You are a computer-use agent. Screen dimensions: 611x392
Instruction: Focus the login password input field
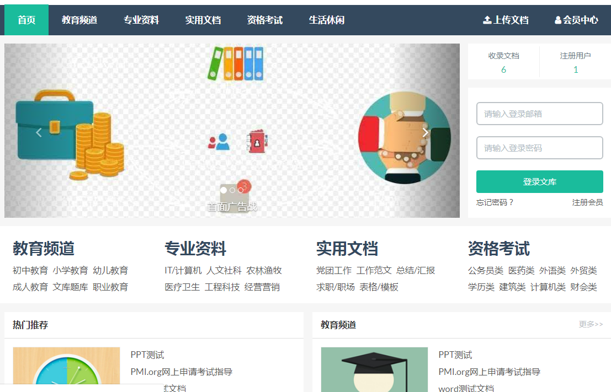pos(540,148)
